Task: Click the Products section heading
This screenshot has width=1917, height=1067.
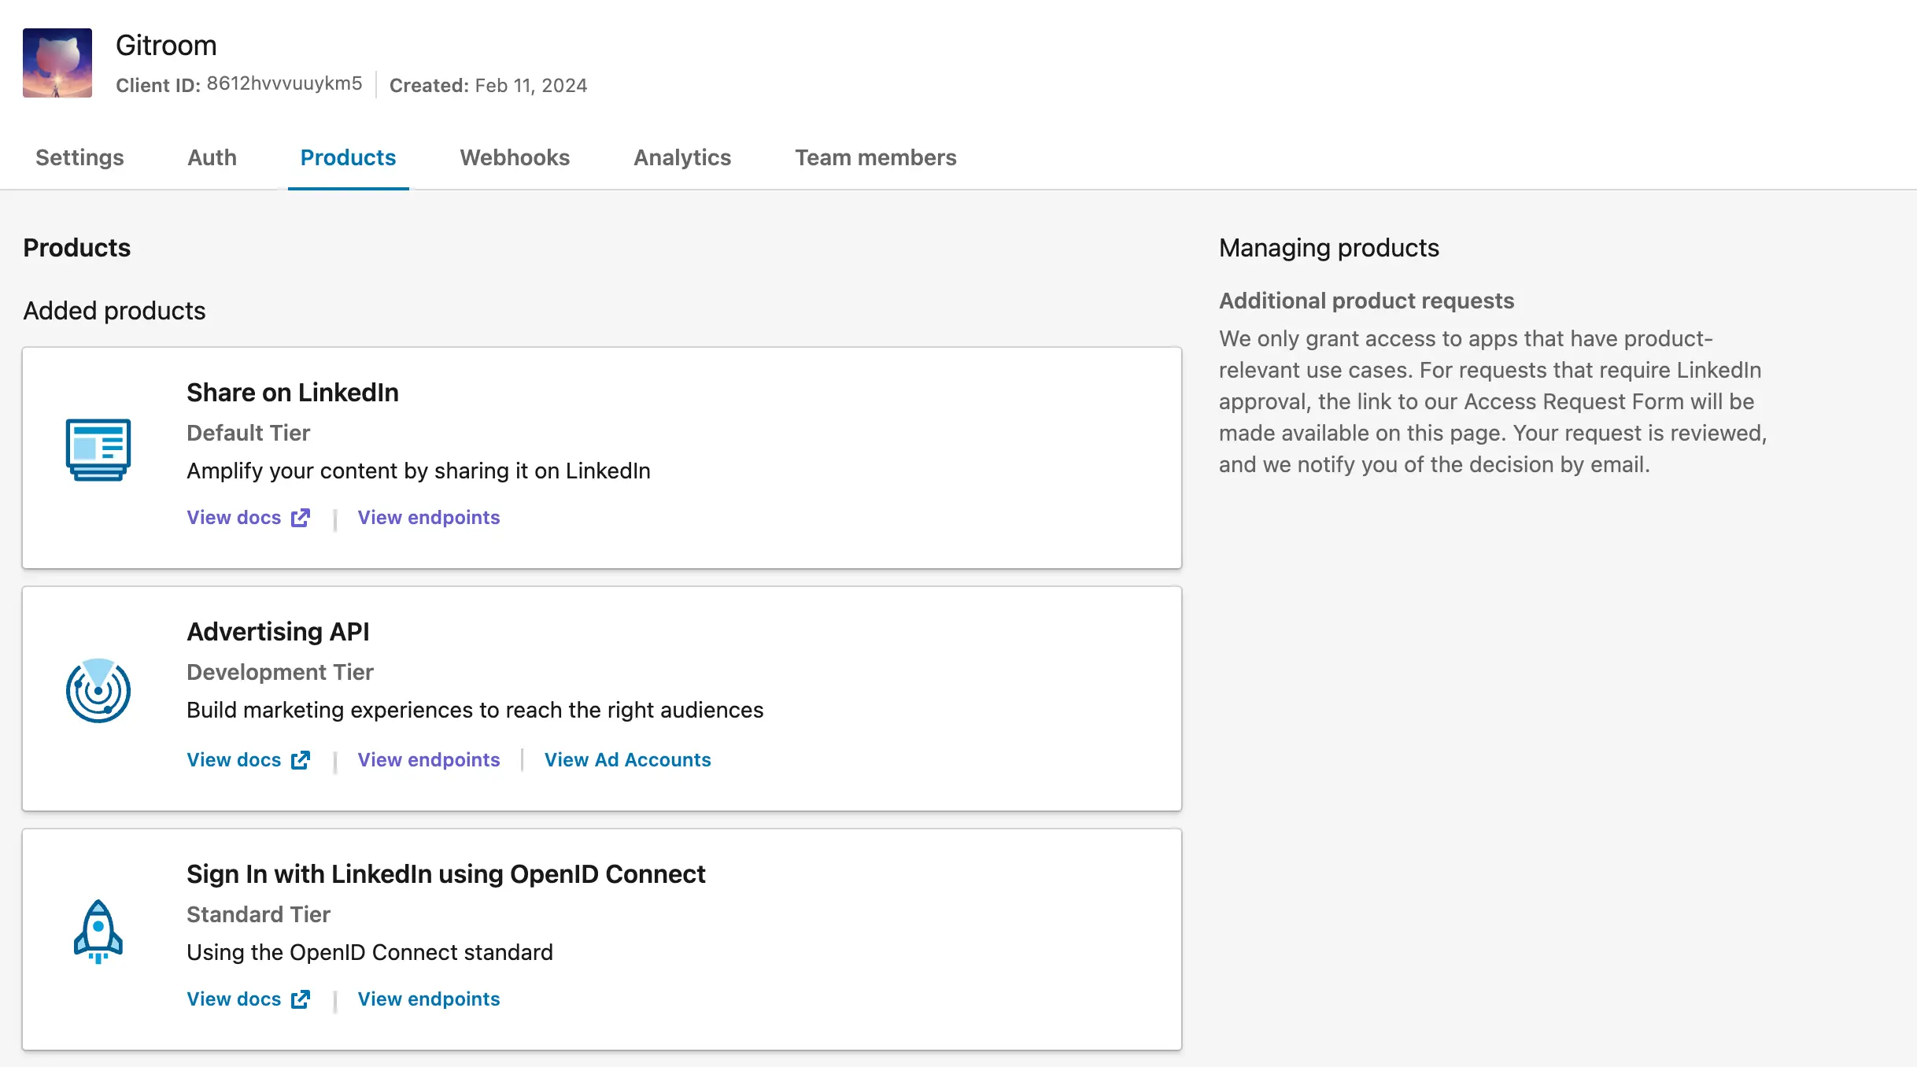Action: (x=76, y=248)
